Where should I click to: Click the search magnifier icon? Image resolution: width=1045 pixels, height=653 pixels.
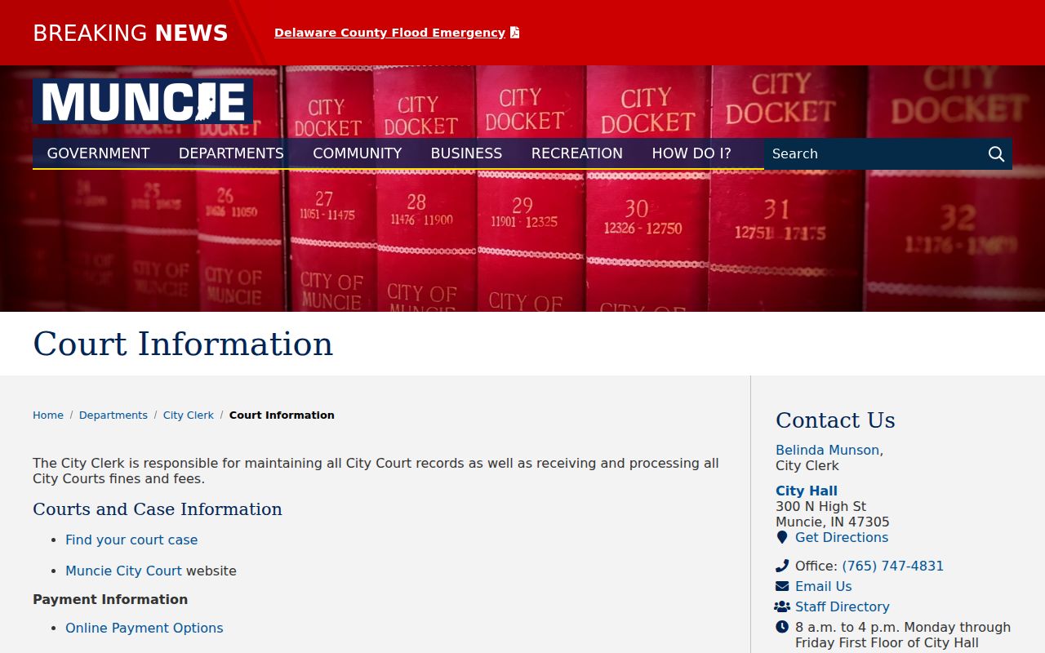(x=996, y=154)
